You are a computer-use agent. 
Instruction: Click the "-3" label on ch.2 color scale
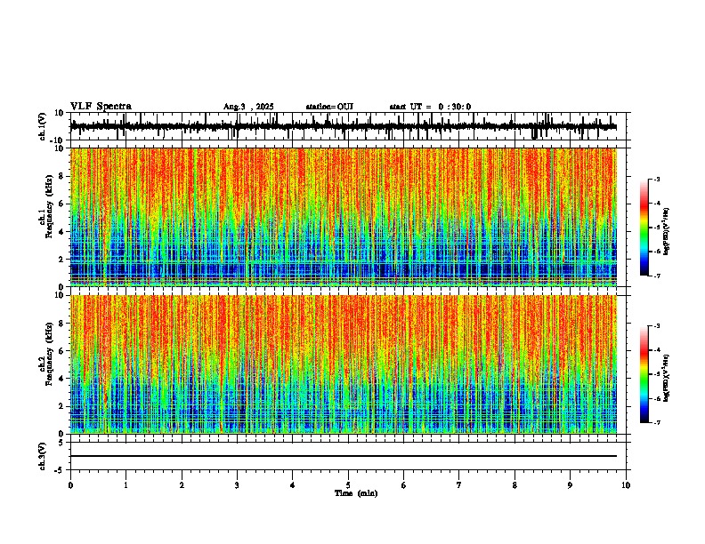657,326
